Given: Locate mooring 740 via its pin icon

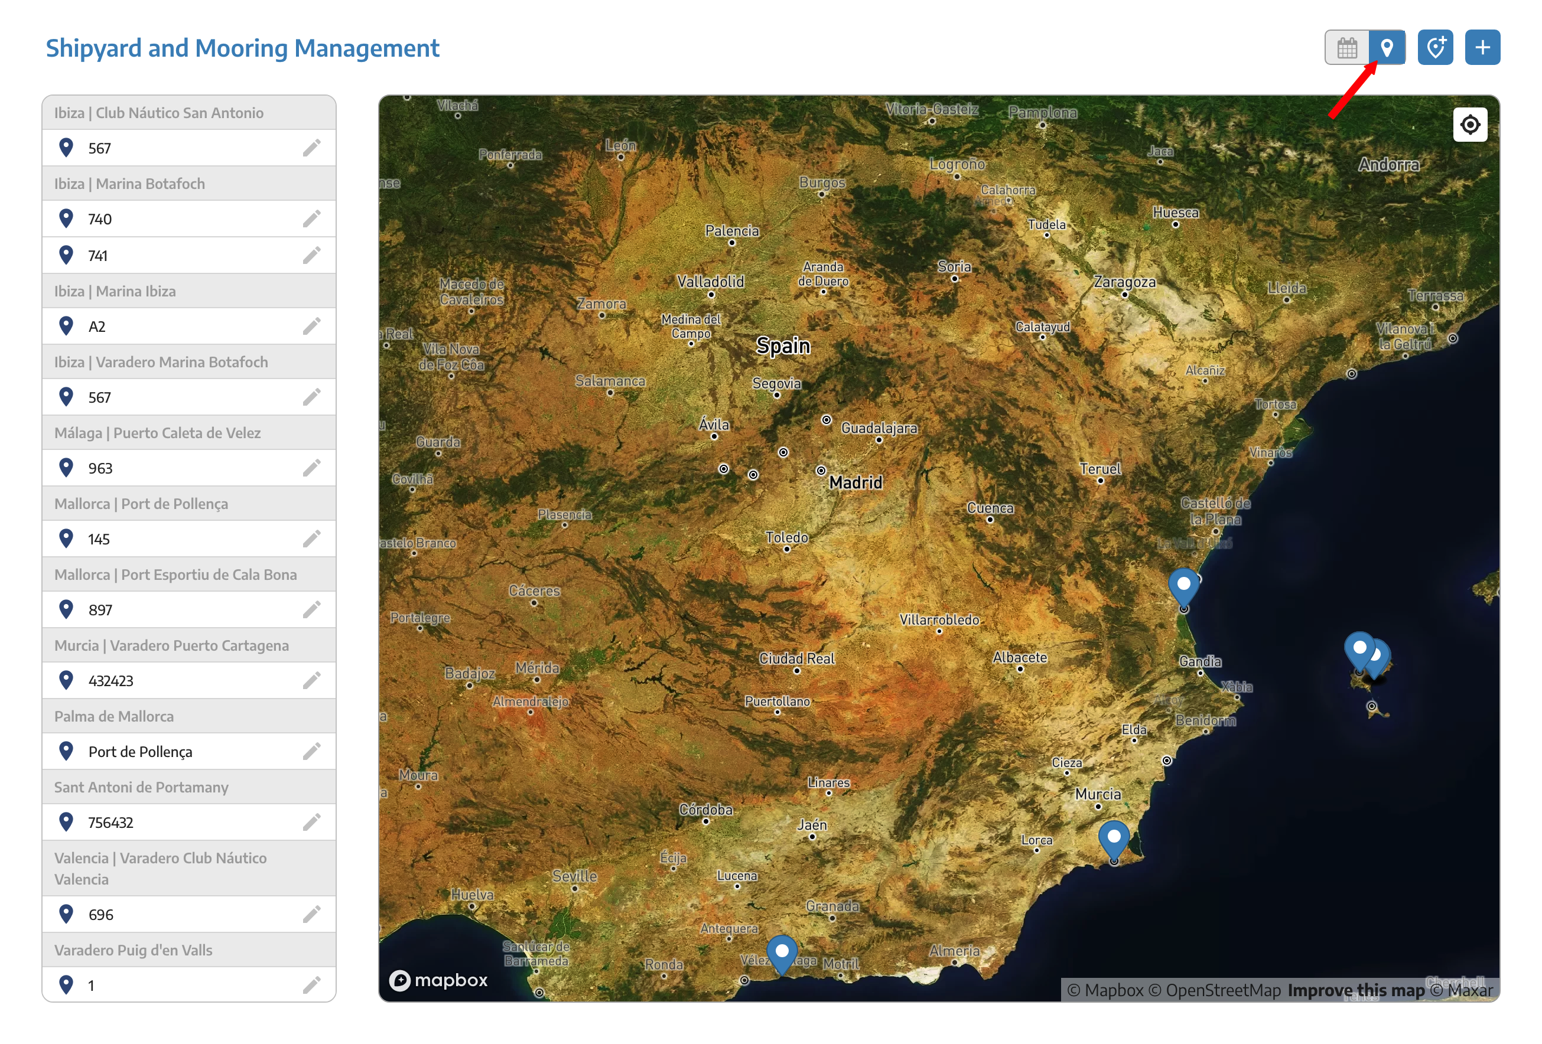Looking at the screenshot, I should [66, 218].
